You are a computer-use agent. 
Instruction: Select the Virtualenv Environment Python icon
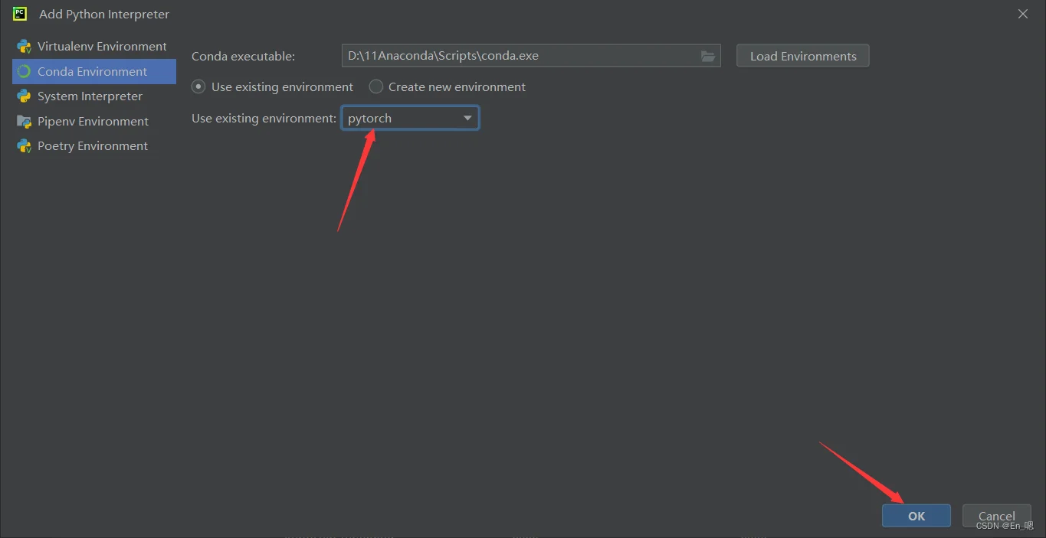point(26,46)
